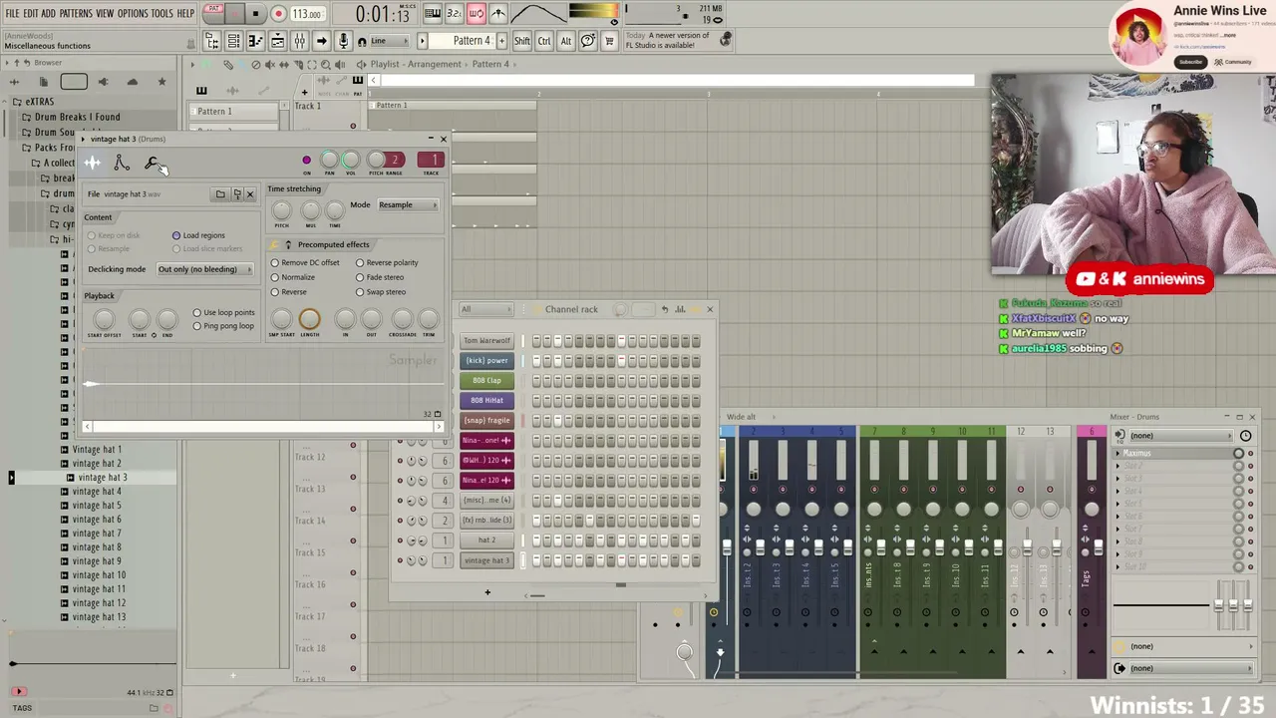Enable the Fade stereo option
Viewport: 1276px width, 718px height.
pos(380,277)
